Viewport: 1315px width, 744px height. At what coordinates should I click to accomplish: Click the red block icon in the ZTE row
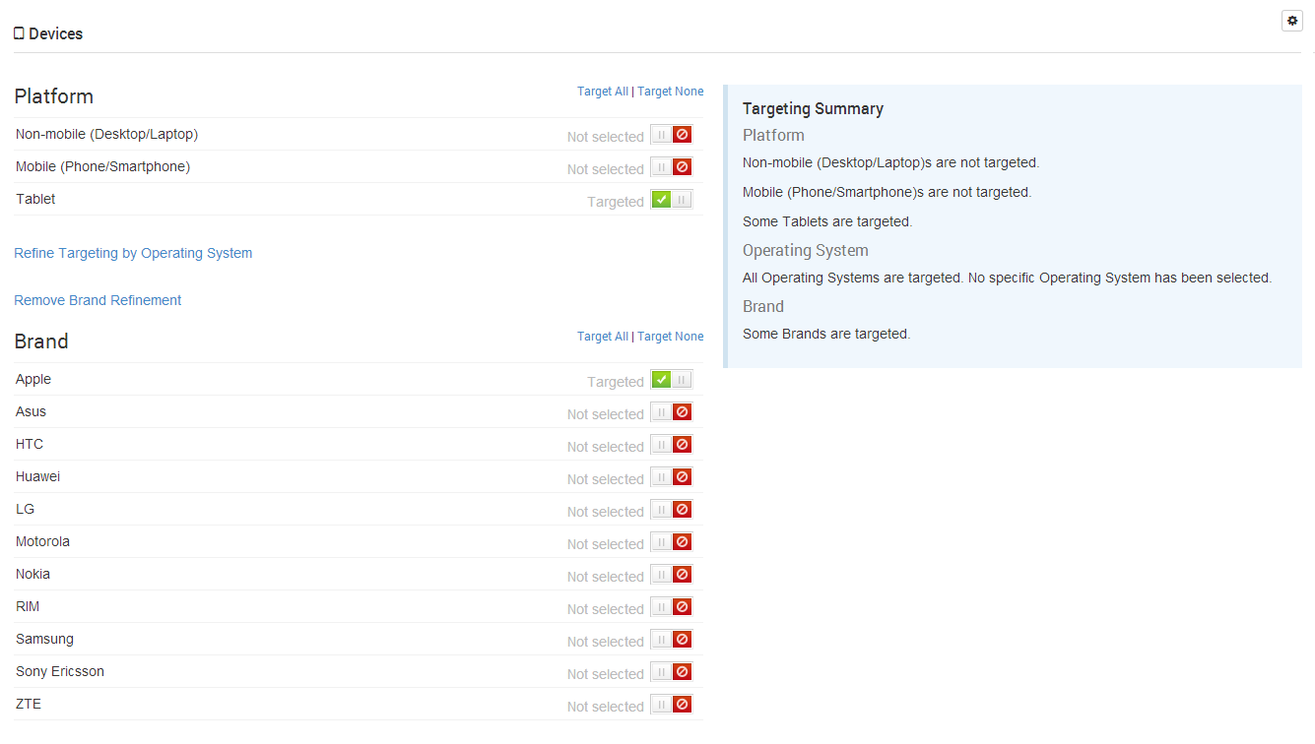(682, 705)
